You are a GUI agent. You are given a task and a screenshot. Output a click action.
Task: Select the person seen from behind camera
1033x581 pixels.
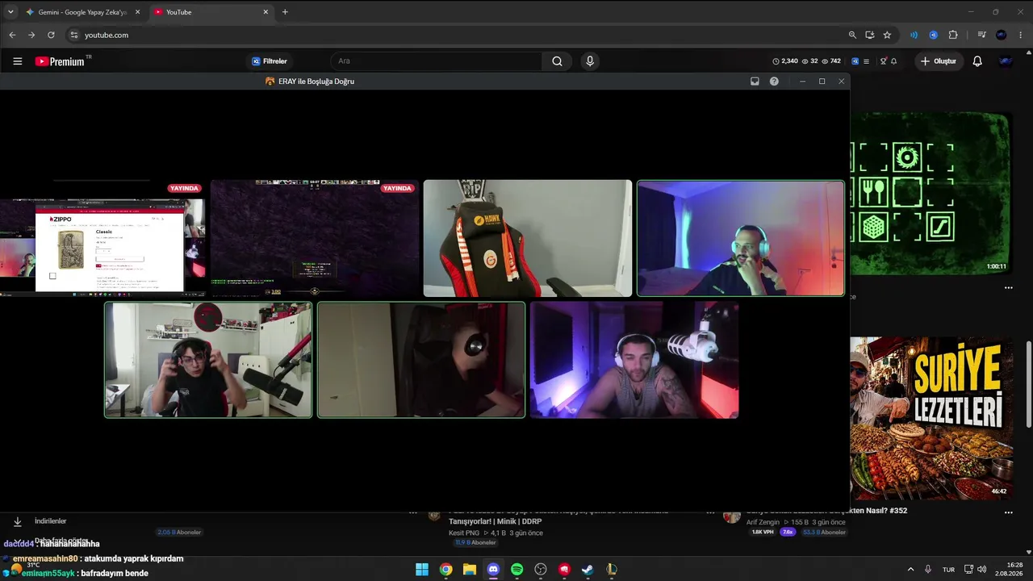pyautogui.click(x=421, y=360)
